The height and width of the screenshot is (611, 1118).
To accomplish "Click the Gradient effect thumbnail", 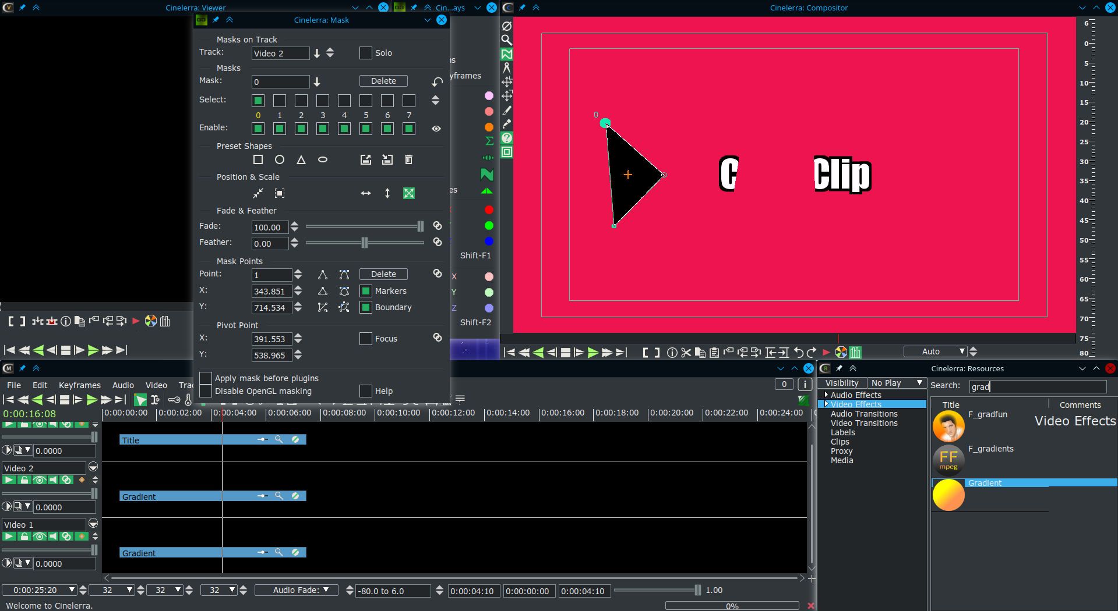I will tap(948, 495).
